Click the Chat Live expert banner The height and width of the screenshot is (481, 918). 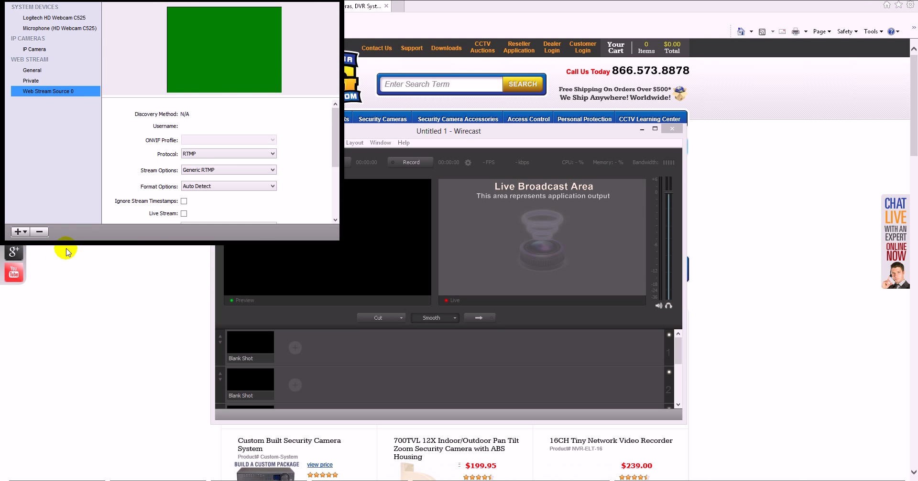pyautogui.click(x=896, y=242)
